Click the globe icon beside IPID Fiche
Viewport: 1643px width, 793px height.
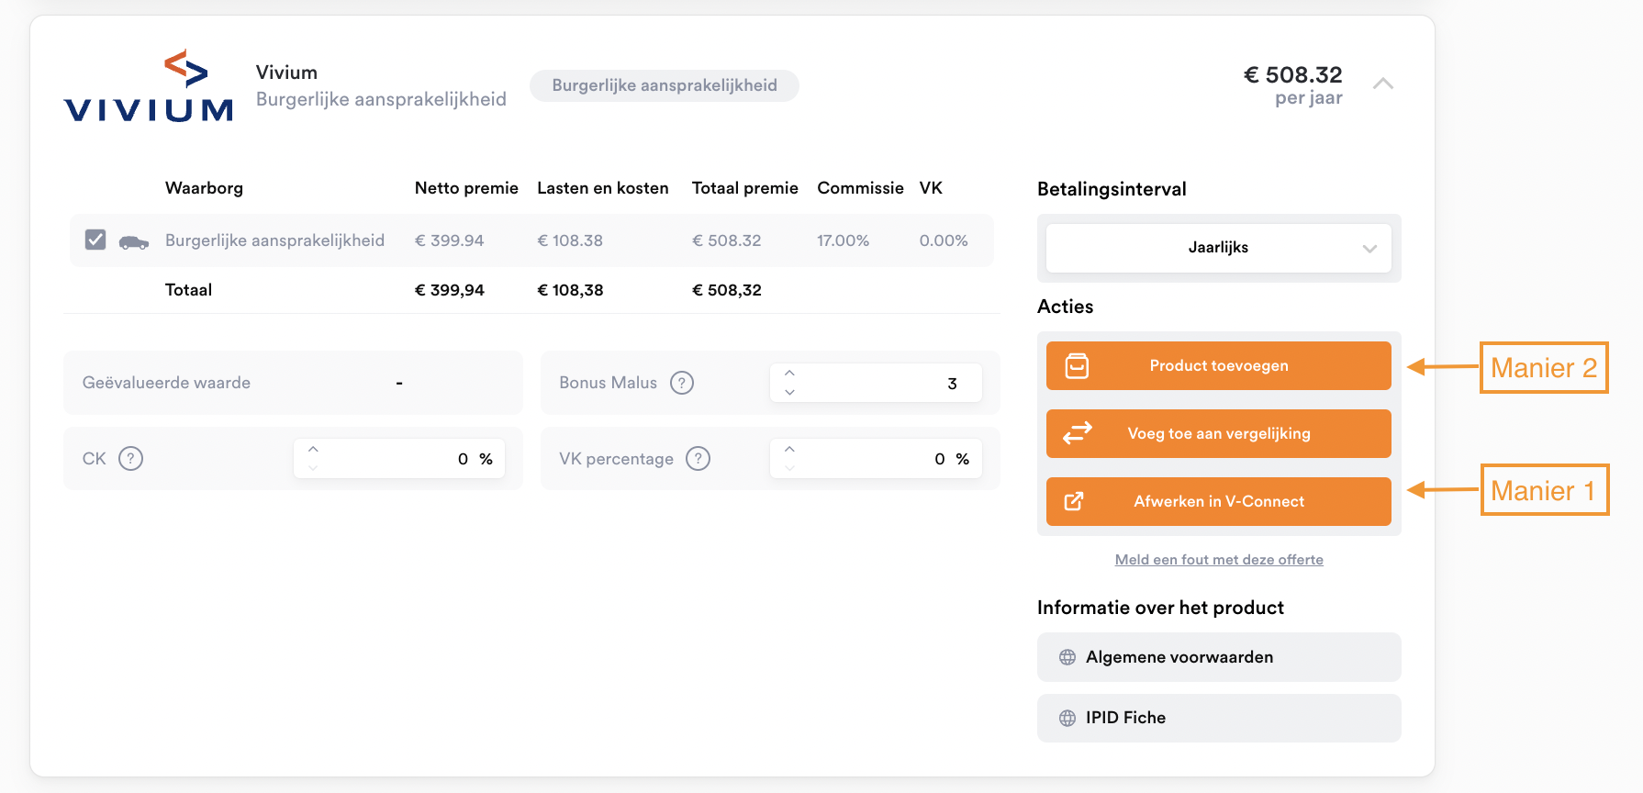coord(1067,718)
